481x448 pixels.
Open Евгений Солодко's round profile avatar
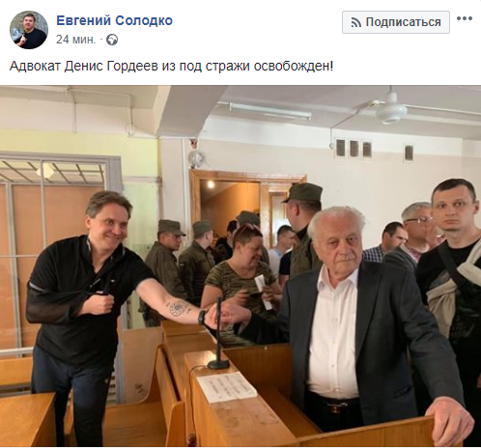coord(29,30)
